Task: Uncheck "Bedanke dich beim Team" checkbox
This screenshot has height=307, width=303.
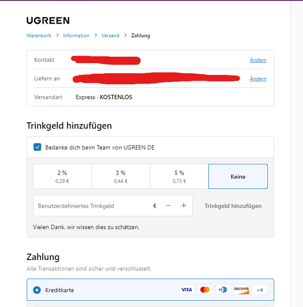Action: point(37,147)
